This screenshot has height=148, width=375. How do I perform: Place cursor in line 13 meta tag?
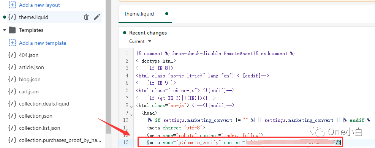pos(240,143)
